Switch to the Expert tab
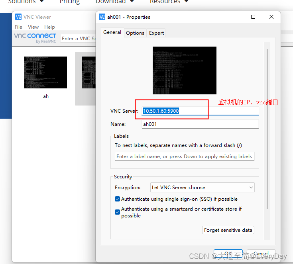The image size is (293, 264). point(156,33)
